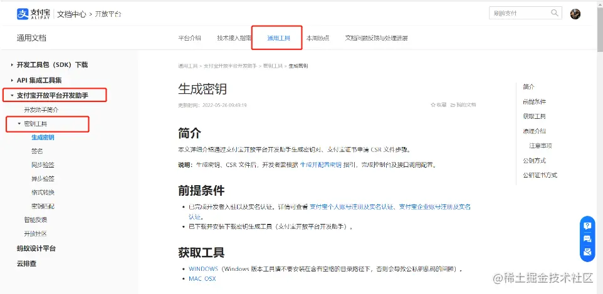The height and width of the screenshot is (294, 603).
Task: Click 开放平台 header breadcrumb
Action: (x=108, y=14)
